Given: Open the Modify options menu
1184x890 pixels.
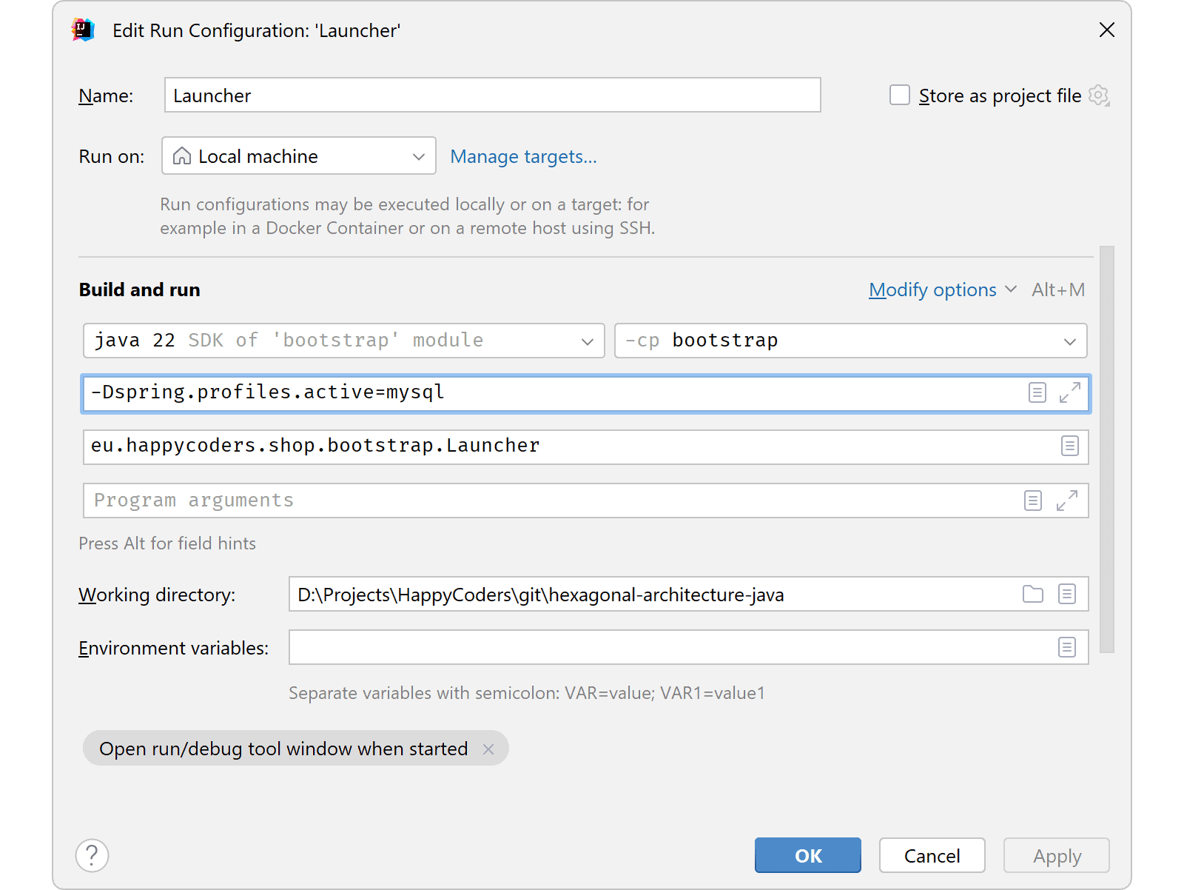Looking at the screenshot, I should point(933,290).
